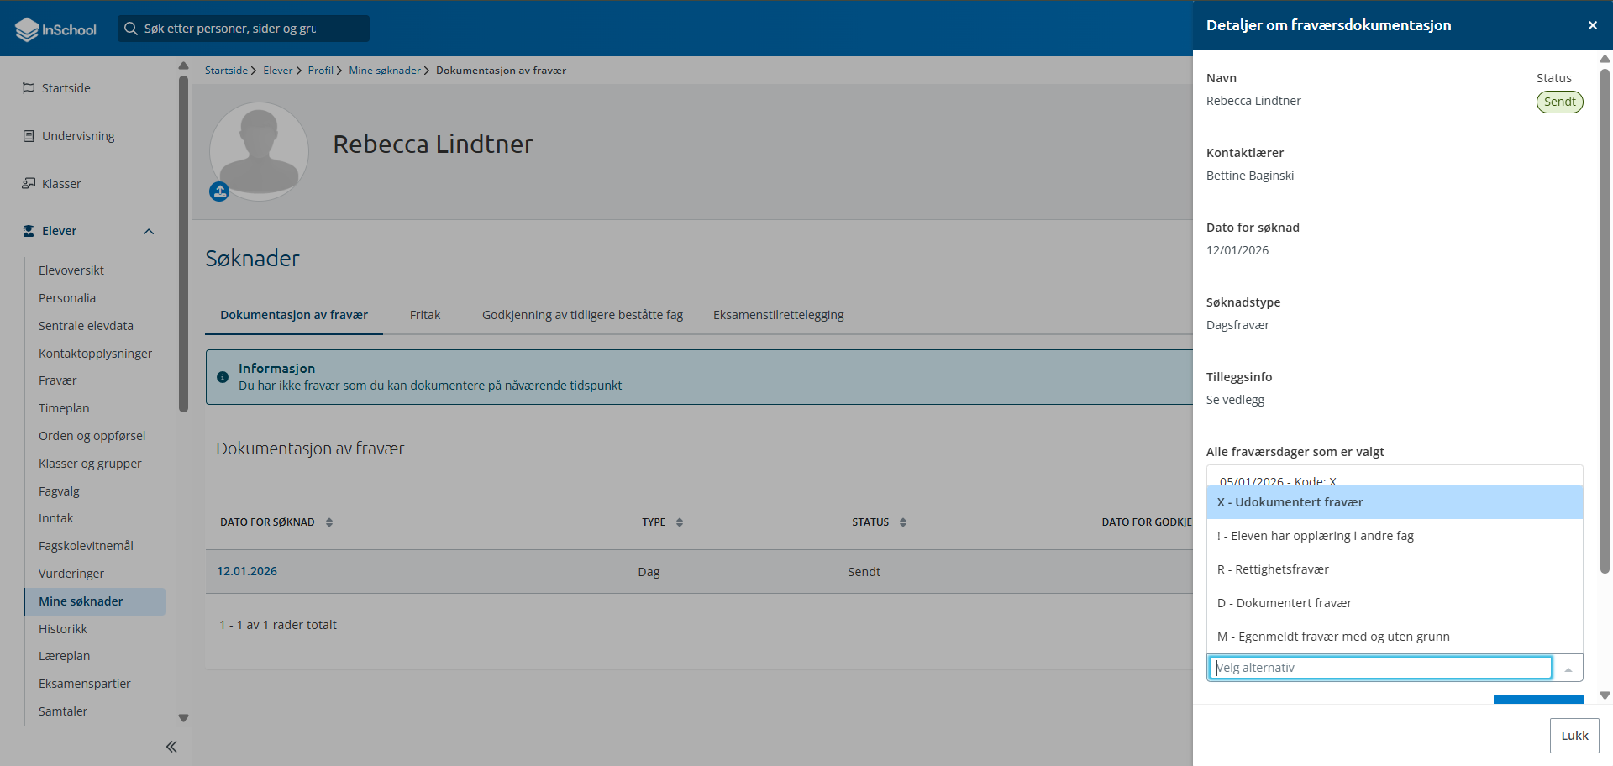Select D - Dokumentert fravær option
The width and height of the screenshot is (1613, 766).
[1395, 603]
